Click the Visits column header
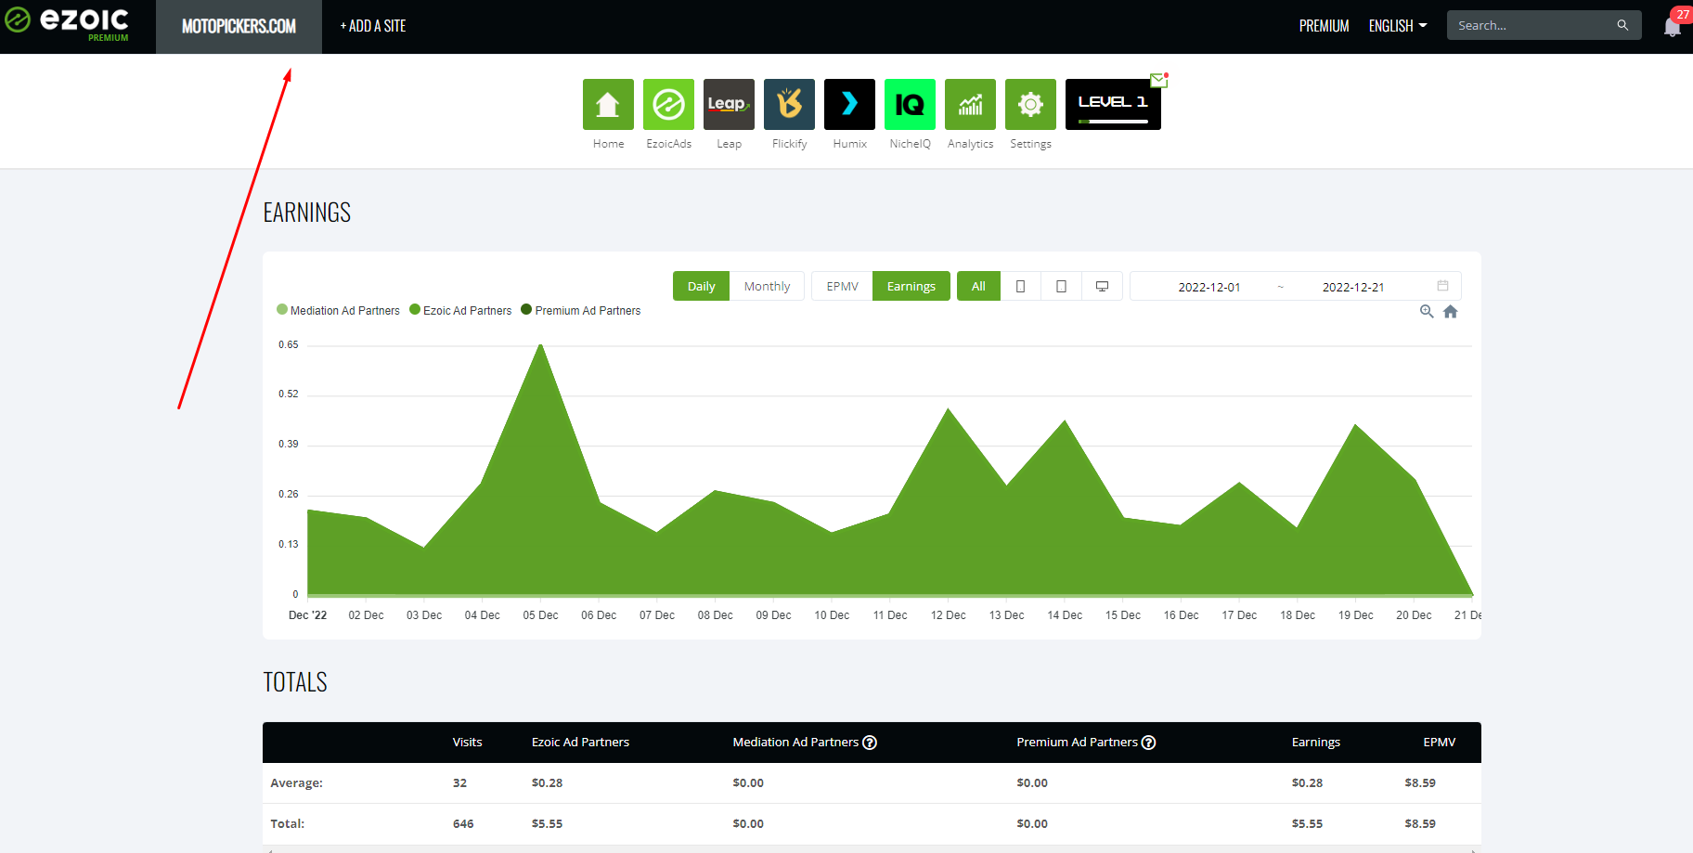This screenshot has height=853, width=1693. [x=467, y=742]
